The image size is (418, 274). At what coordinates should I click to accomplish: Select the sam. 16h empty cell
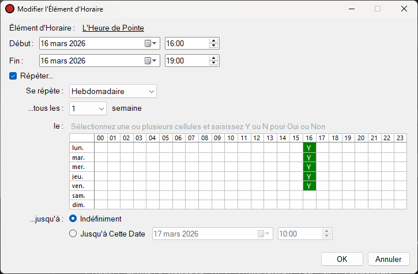(310, 196)
